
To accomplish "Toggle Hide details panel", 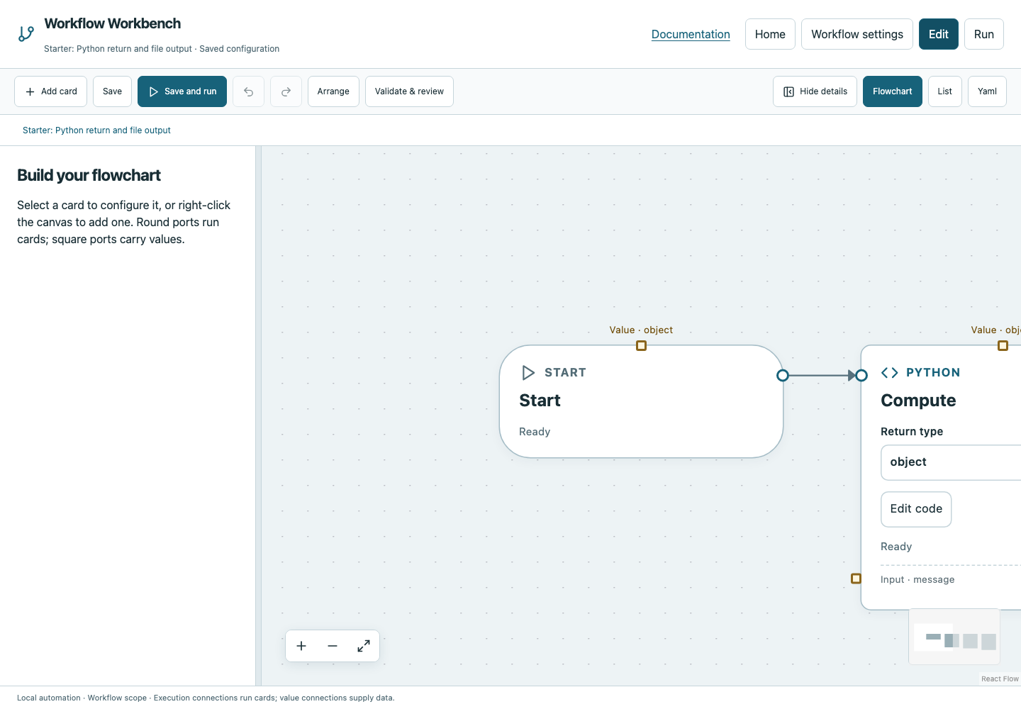I will [x=815, y=91].
